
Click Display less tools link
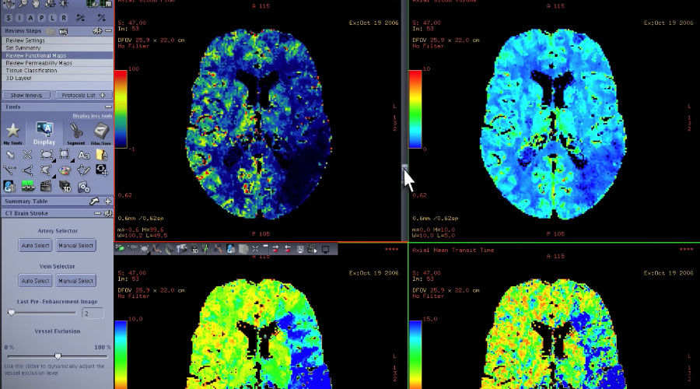click(x=92, y=116)
